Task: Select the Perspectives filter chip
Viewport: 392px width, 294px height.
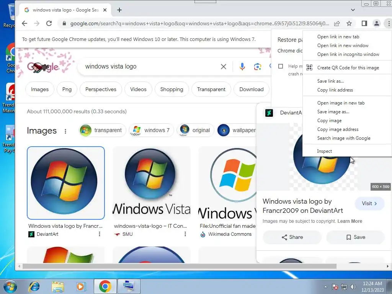Action: click(101, 89)
